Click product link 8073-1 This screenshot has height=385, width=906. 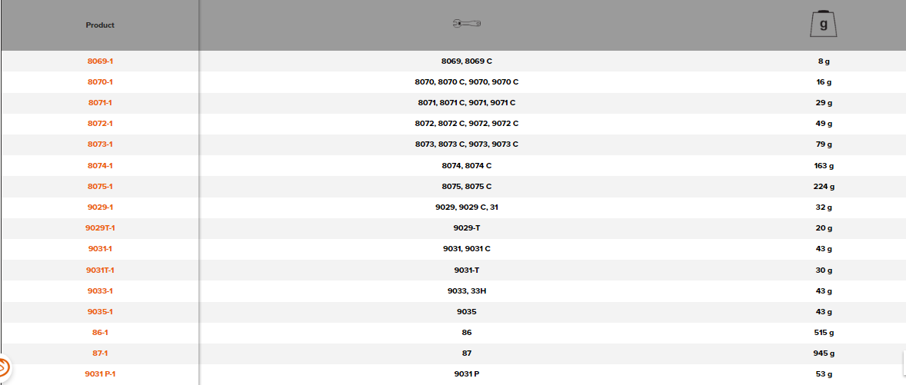tap(100, 144)
